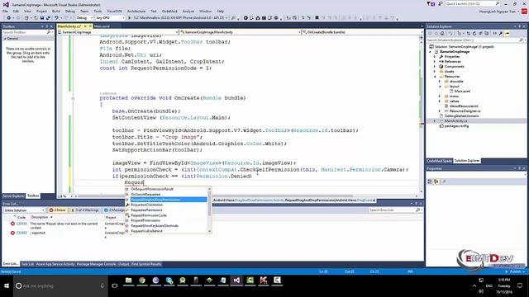Open the Tools menu
The image size is (529, 297).
coord(98,11)
